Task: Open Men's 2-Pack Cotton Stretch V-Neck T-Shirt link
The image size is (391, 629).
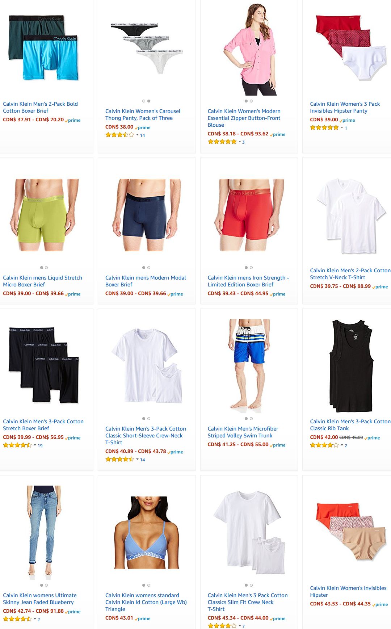Action: (350, 274)
